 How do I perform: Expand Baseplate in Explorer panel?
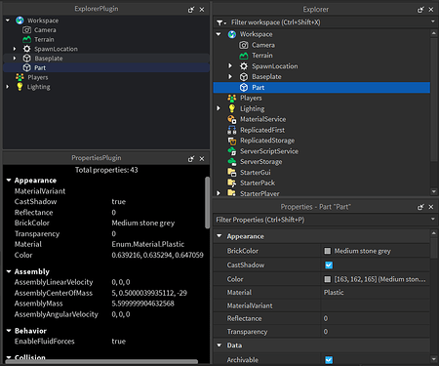[230, 77]
